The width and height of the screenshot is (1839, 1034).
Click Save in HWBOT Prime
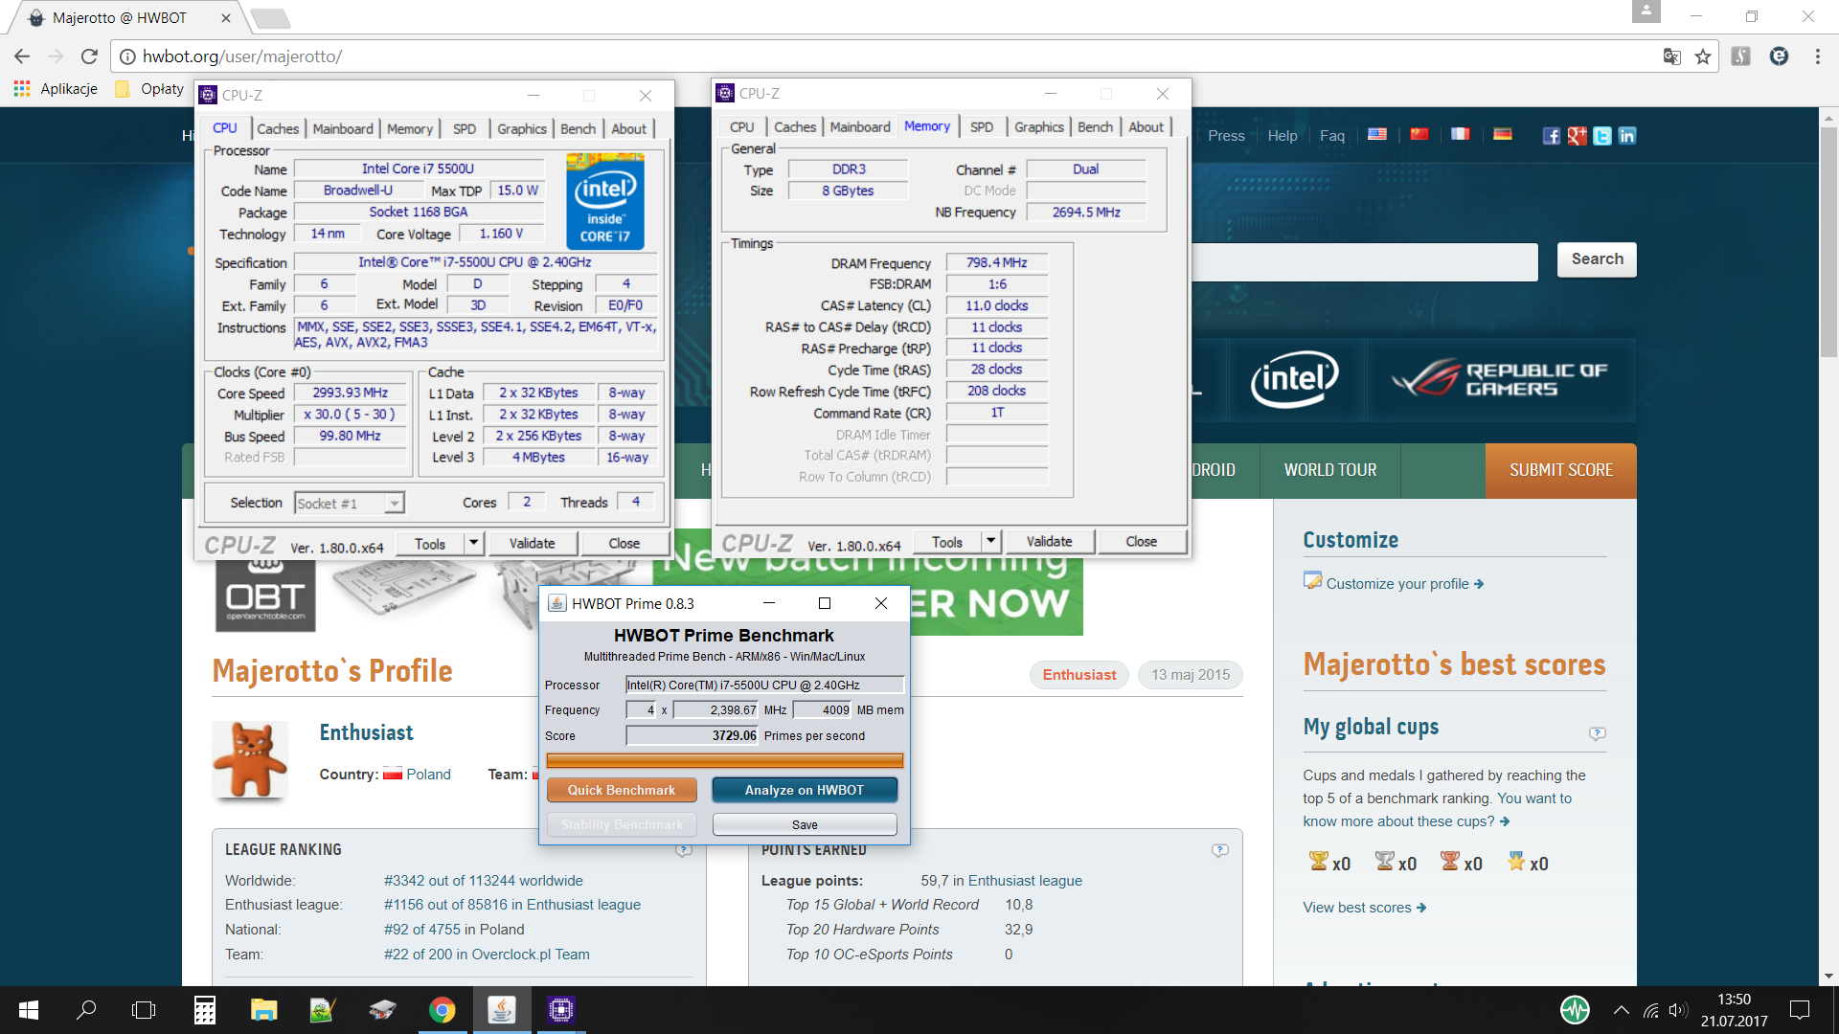(x=805, y=824)
